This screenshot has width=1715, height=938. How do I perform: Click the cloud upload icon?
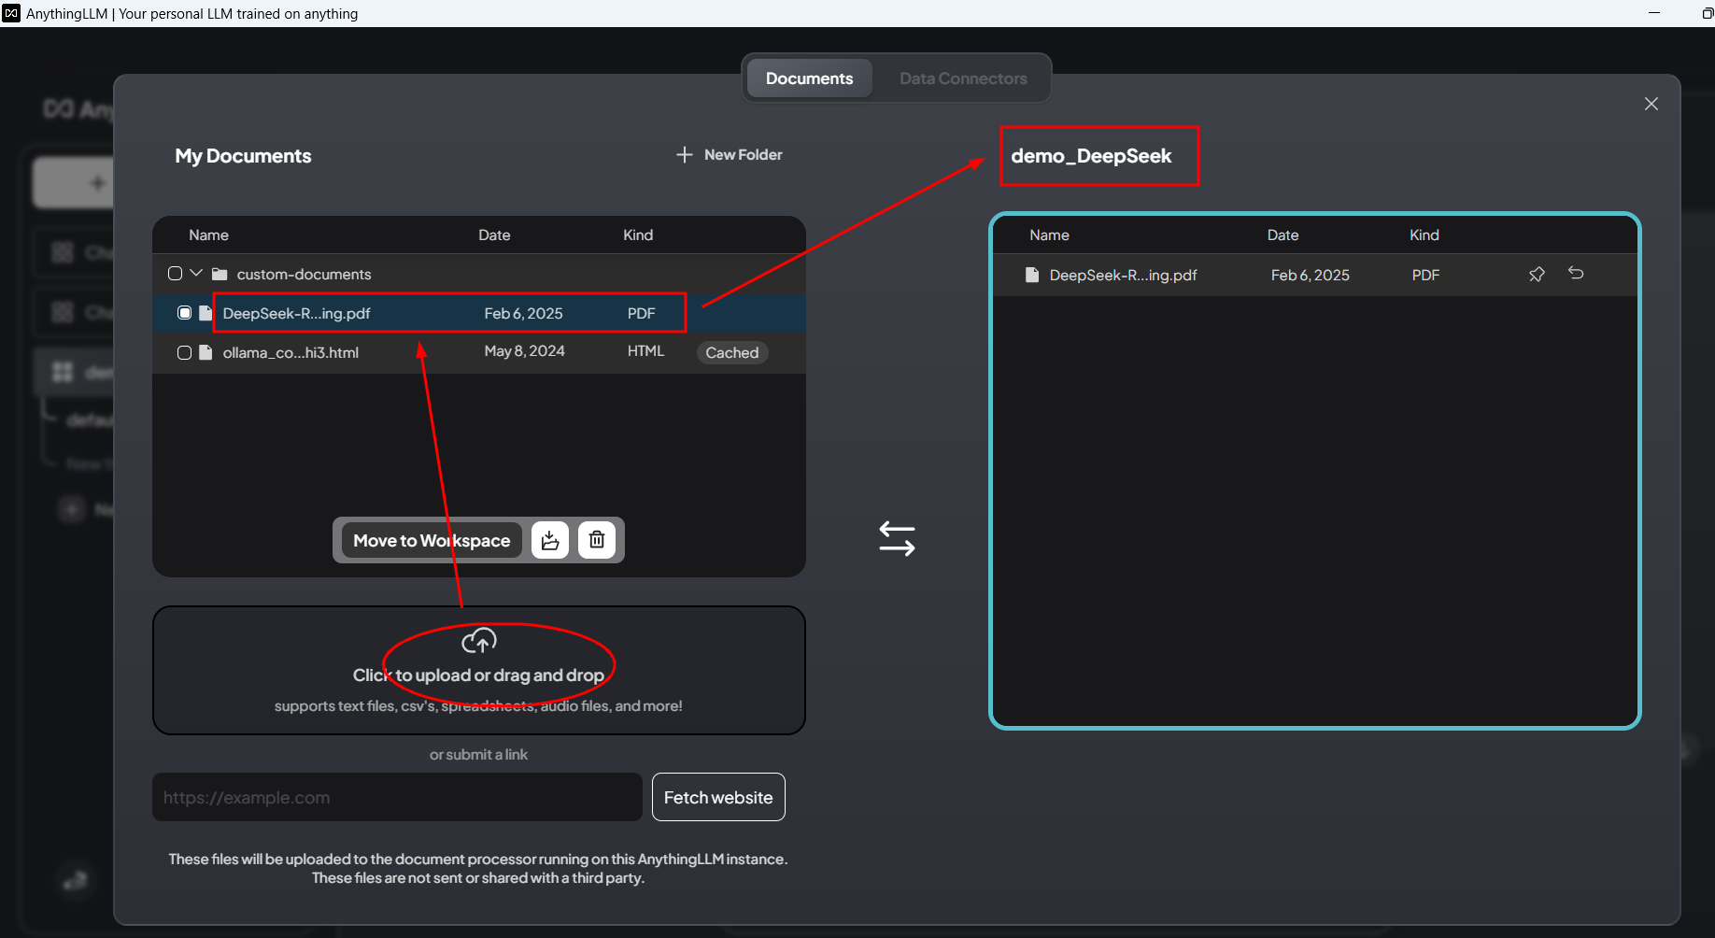[479, 640]
